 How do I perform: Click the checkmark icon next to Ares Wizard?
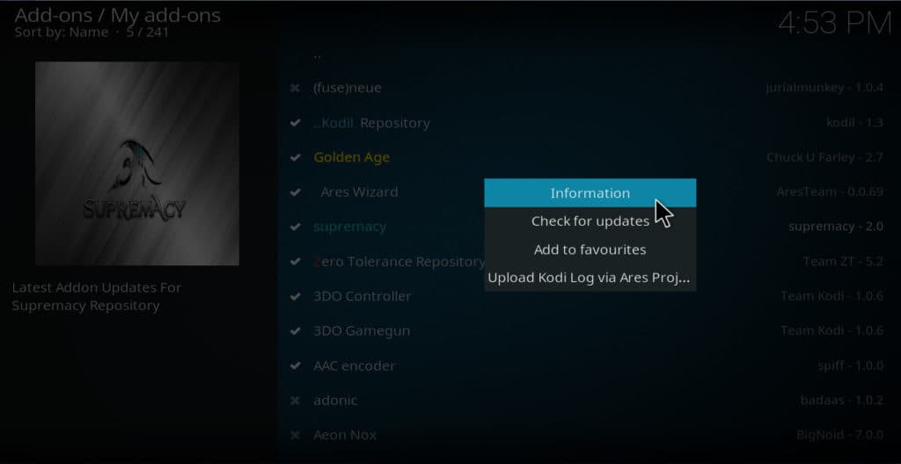(295, 192)
